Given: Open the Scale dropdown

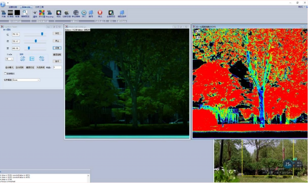Looking at the screenshot, I should tap(9, 59).
